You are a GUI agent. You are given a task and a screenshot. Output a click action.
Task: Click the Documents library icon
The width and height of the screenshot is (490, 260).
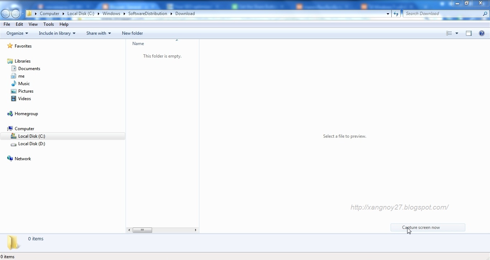click(x=14, y=69)
